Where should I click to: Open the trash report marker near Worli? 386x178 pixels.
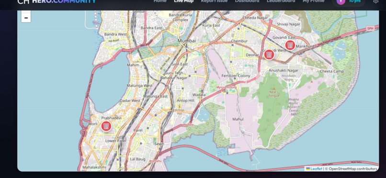click(106, 126)
